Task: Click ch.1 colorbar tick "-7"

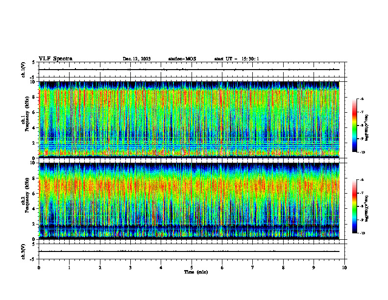Action: tap(362, 112)
